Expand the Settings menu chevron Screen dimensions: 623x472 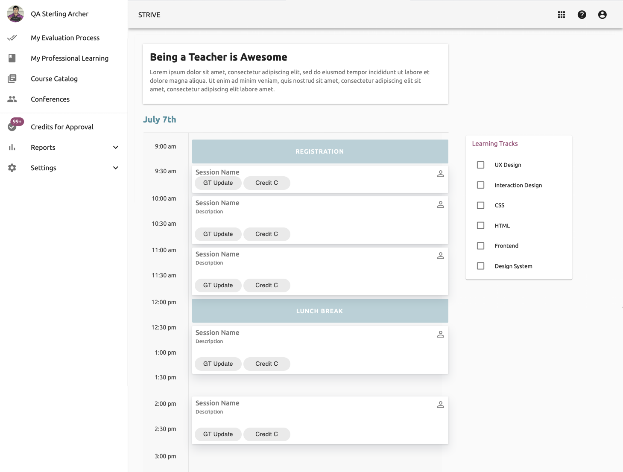[115, 168]
